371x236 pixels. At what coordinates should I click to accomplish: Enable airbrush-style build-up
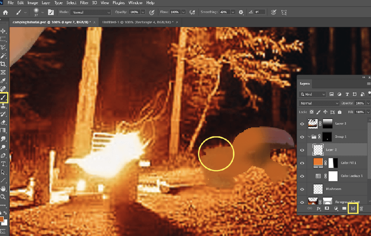pyautogui.click(x=192, y=12)
